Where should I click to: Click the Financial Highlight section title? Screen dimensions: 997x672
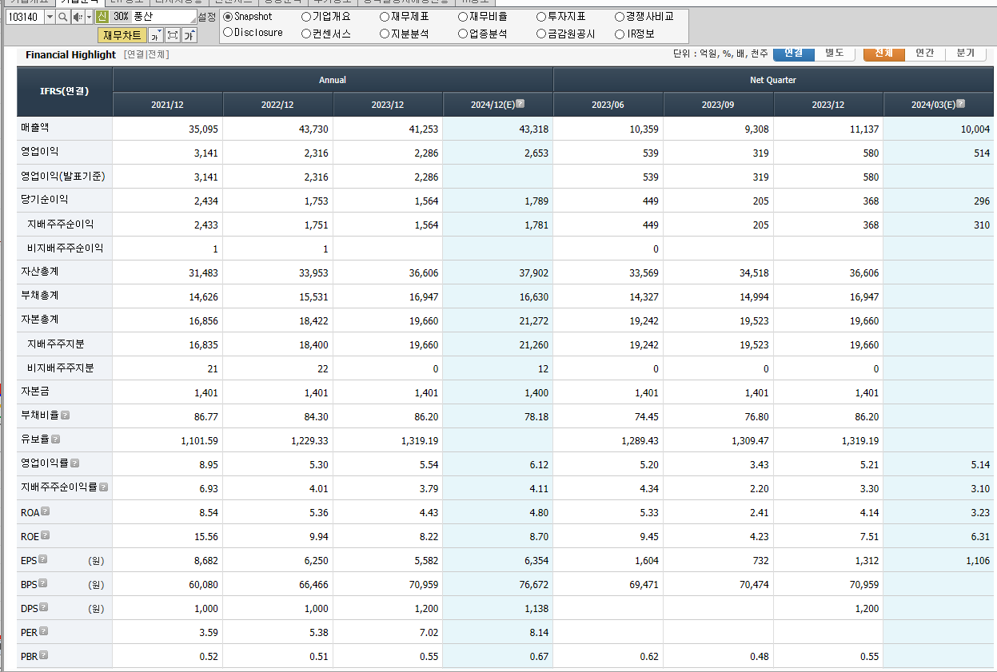(70, 54)
